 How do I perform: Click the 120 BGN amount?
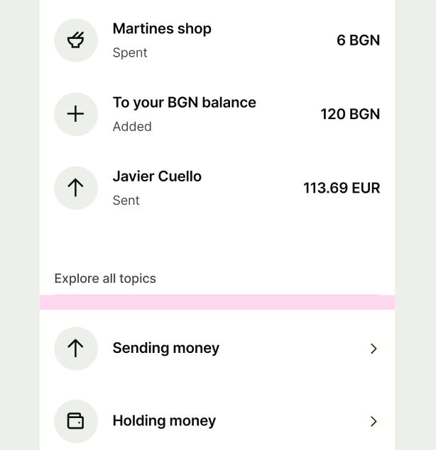[350, 114]
